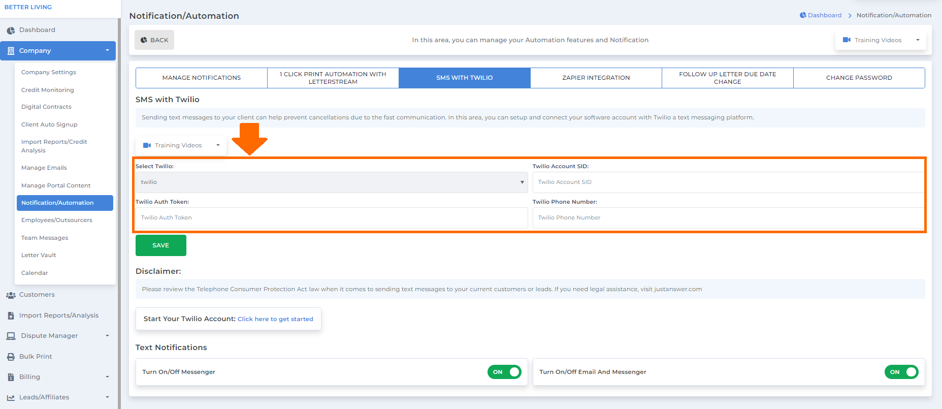Click the Dispute Manager laptop icon

tap(11, 336)
